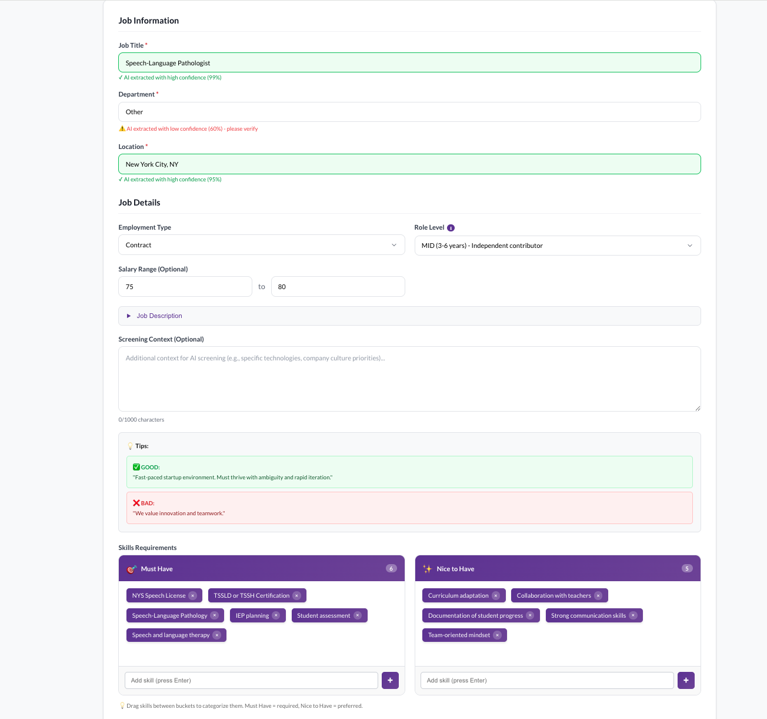Click the Must Have target icon
767x719 pixels.
click(132, 569)
